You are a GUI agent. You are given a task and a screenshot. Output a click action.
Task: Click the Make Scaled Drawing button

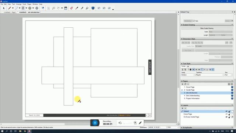coord(207,28)
